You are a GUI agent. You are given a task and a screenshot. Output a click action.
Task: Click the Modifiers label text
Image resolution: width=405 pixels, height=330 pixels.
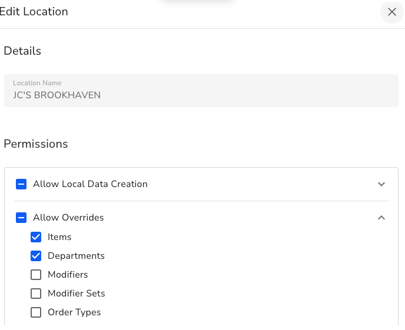pyautogui.click(x=68, y=275)
